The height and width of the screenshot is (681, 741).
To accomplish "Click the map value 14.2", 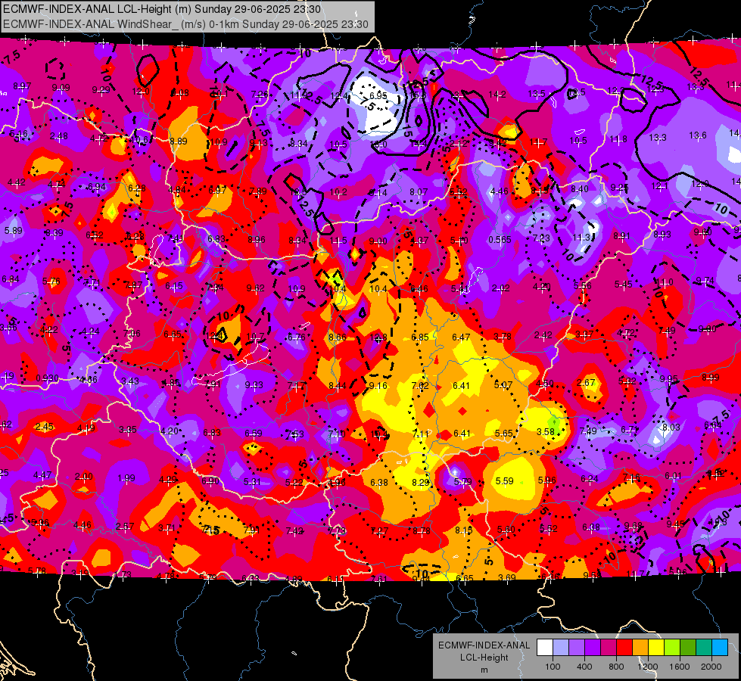I will pyautogui.click(x=497, y=94).
